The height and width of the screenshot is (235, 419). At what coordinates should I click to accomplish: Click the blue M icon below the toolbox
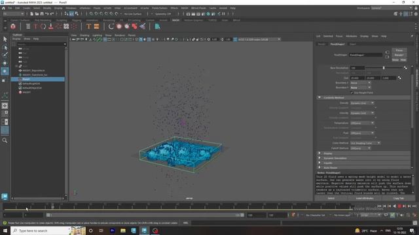[x=5, y=196]
